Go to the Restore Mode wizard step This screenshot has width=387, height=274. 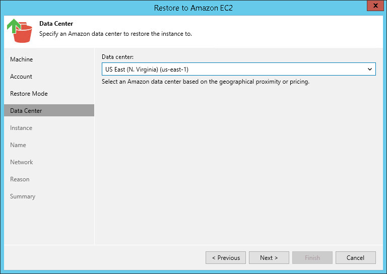click(x=29, y=94)
